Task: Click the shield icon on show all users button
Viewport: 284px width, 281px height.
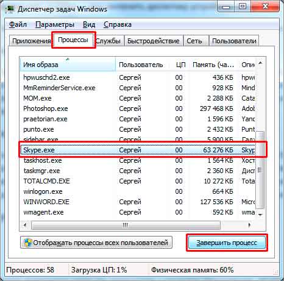Action: (28, 243)
